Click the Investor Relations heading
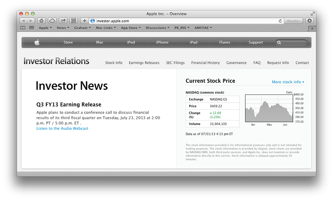This screenshot has height=200, width=333. (x=56, y=61)
